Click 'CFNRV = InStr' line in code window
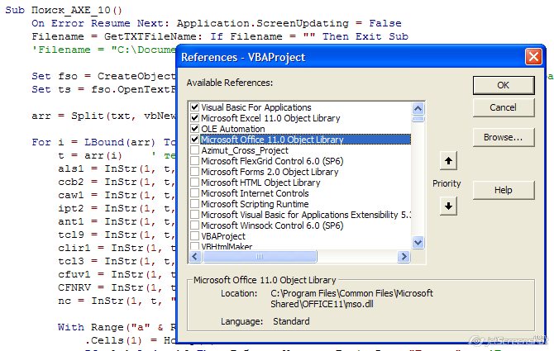Viewport: 554px width, 351px height. coord(117,287)
